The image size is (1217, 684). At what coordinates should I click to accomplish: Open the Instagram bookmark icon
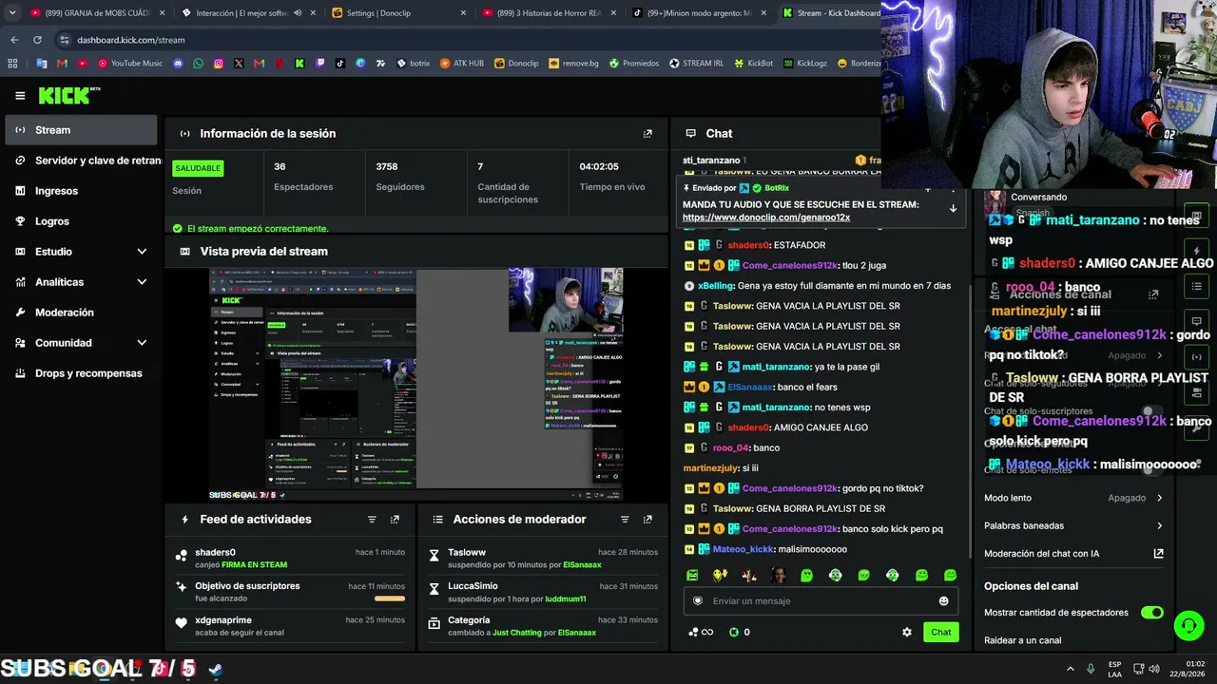(x=219, y=64)
